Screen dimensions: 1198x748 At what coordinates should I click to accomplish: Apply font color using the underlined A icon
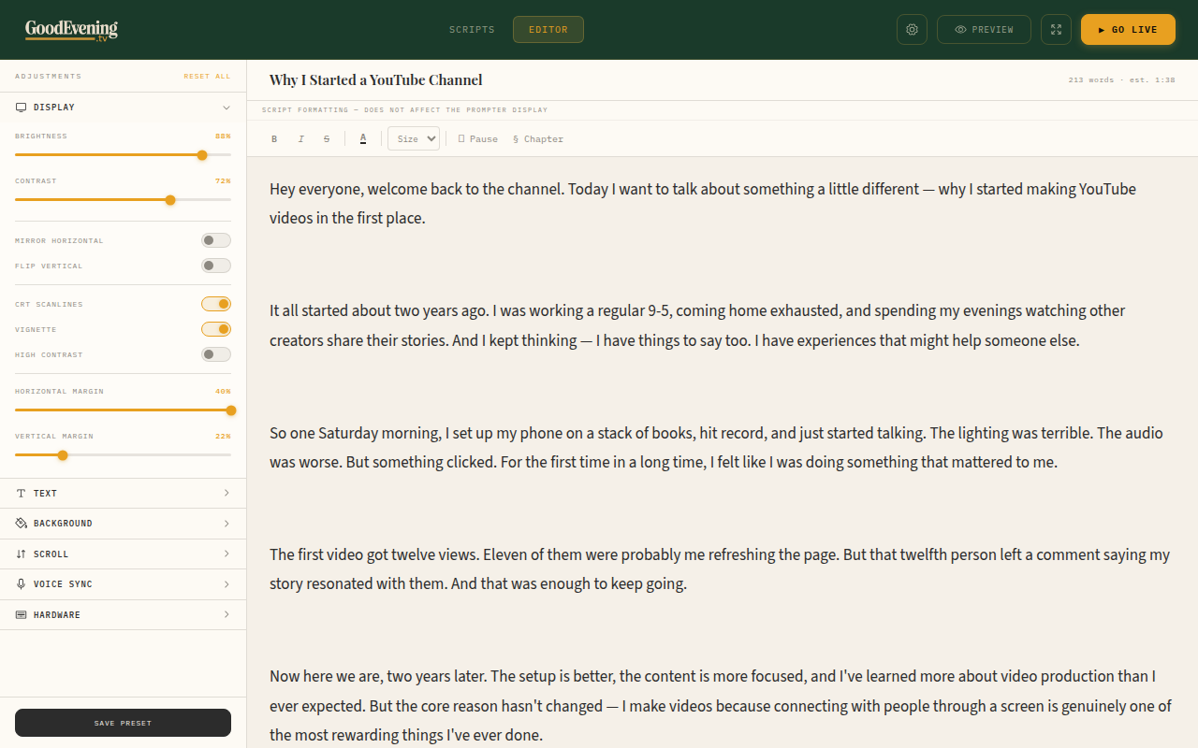pyautogui.click(x=363, y=138)
